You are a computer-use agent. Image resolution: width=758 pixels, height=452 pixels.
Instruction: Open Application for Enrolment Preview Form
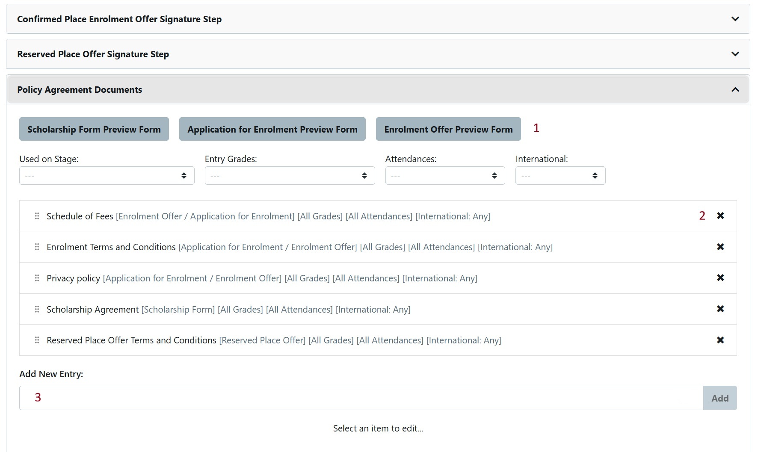[272, 129]
